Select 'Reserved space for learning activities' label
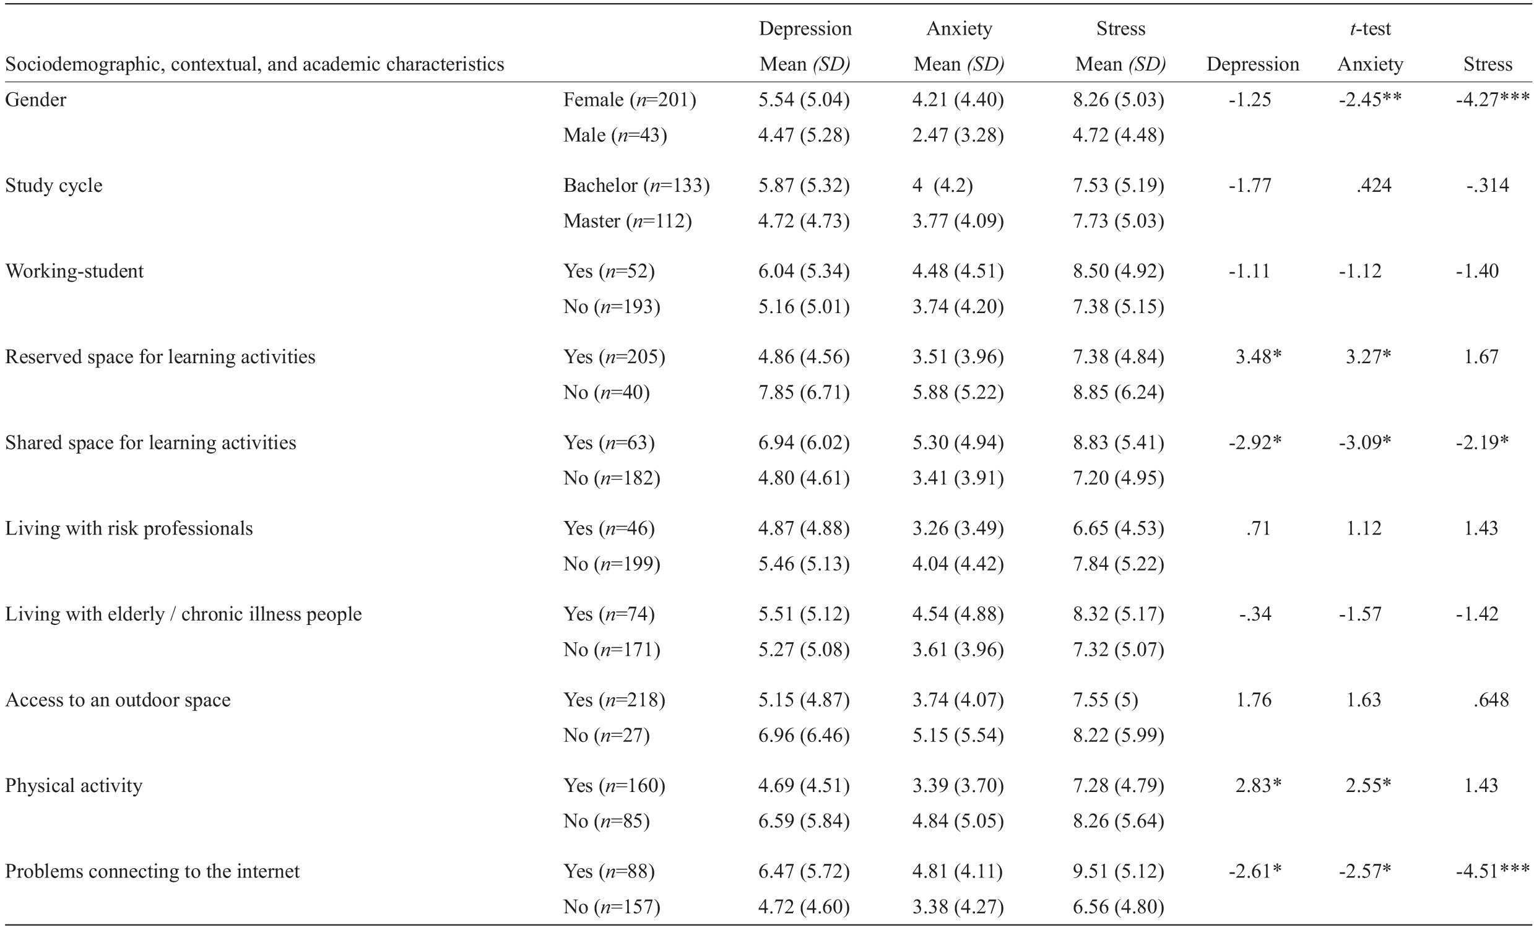Viewport: 1534px width, 930px height. (160, 357)
